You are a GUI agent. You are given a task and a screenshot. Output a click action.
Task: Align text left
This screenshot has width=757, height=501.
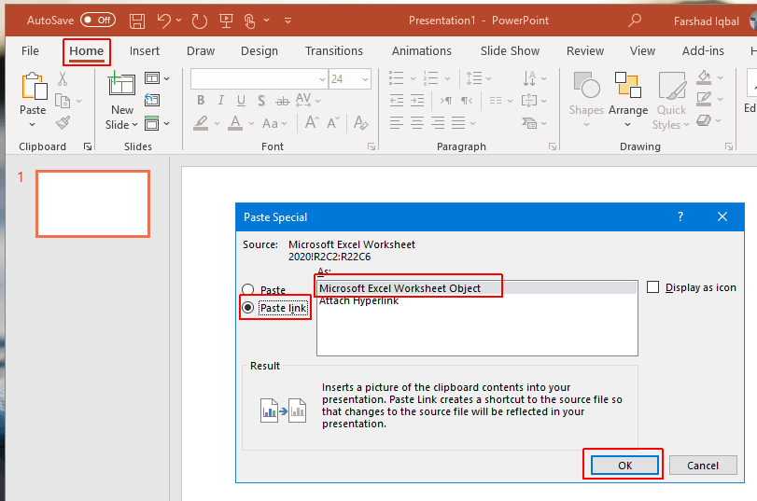click(x=397, y=122)
